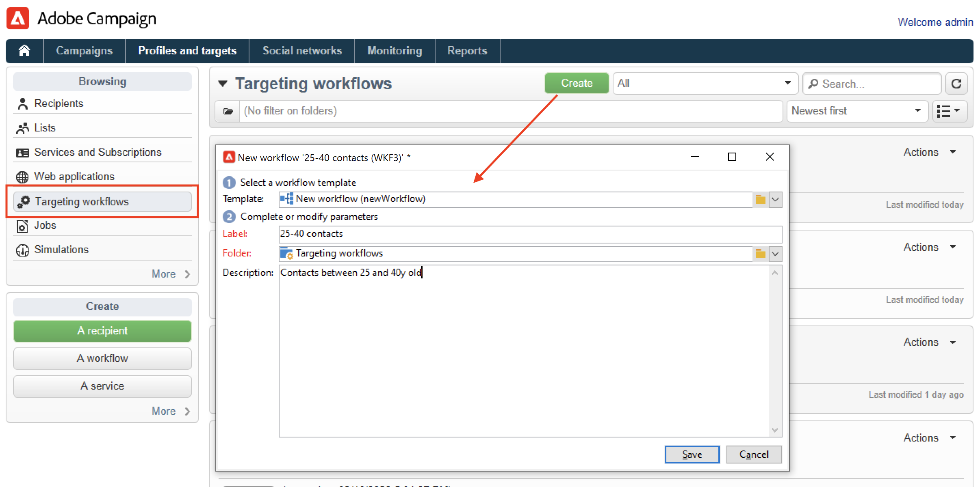Open Web applications in sidebar
The image size is (980, 487).
[74, 177]
